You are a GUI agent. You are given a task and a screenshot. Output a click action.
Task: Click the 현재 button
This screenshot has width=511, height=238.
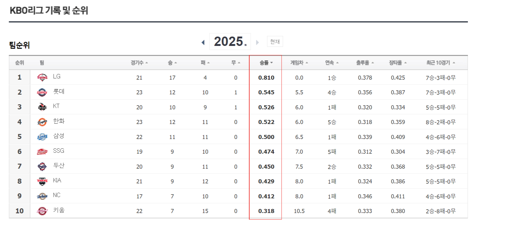click(275, 42)
